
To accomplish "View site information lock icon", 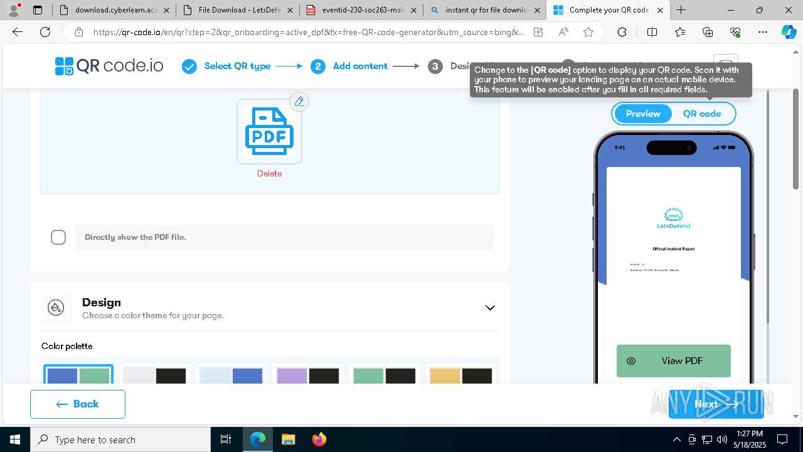I will [x=78, y=32].
